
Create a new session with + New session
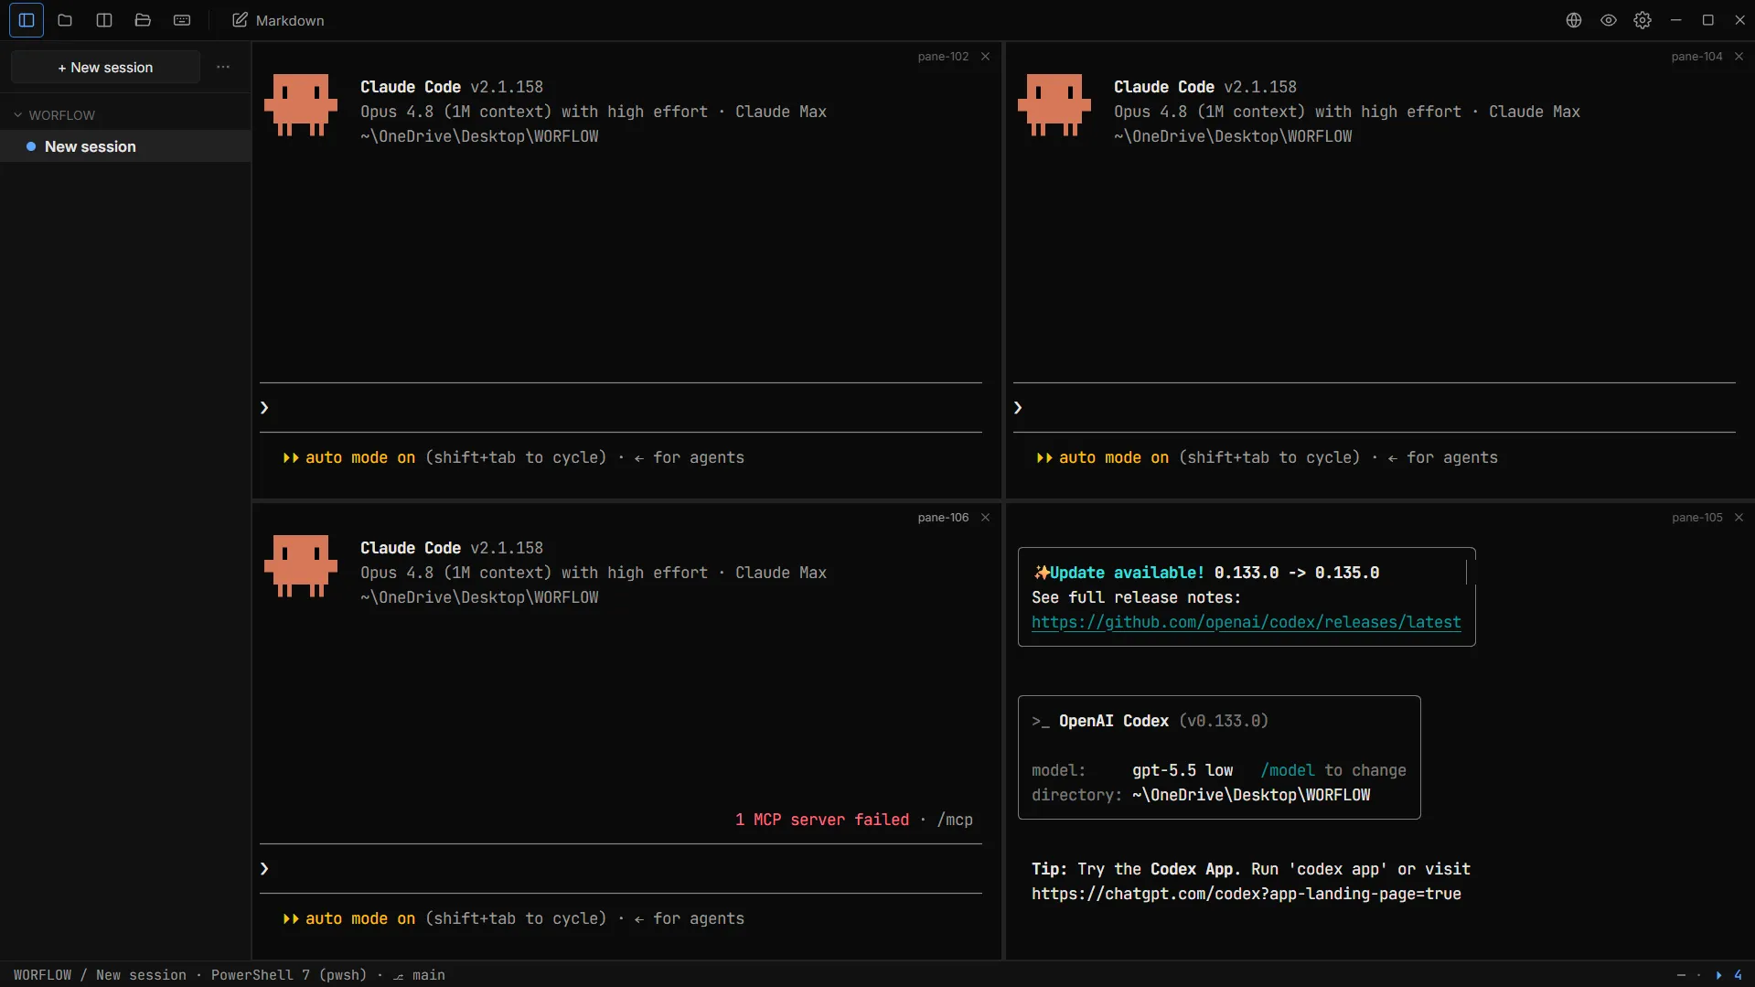[x=105, y=68]
